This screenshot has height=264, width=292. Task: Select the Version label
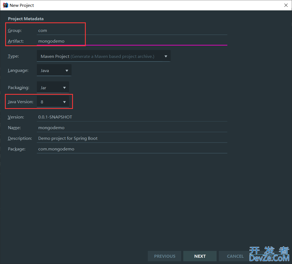pos(16,117)
